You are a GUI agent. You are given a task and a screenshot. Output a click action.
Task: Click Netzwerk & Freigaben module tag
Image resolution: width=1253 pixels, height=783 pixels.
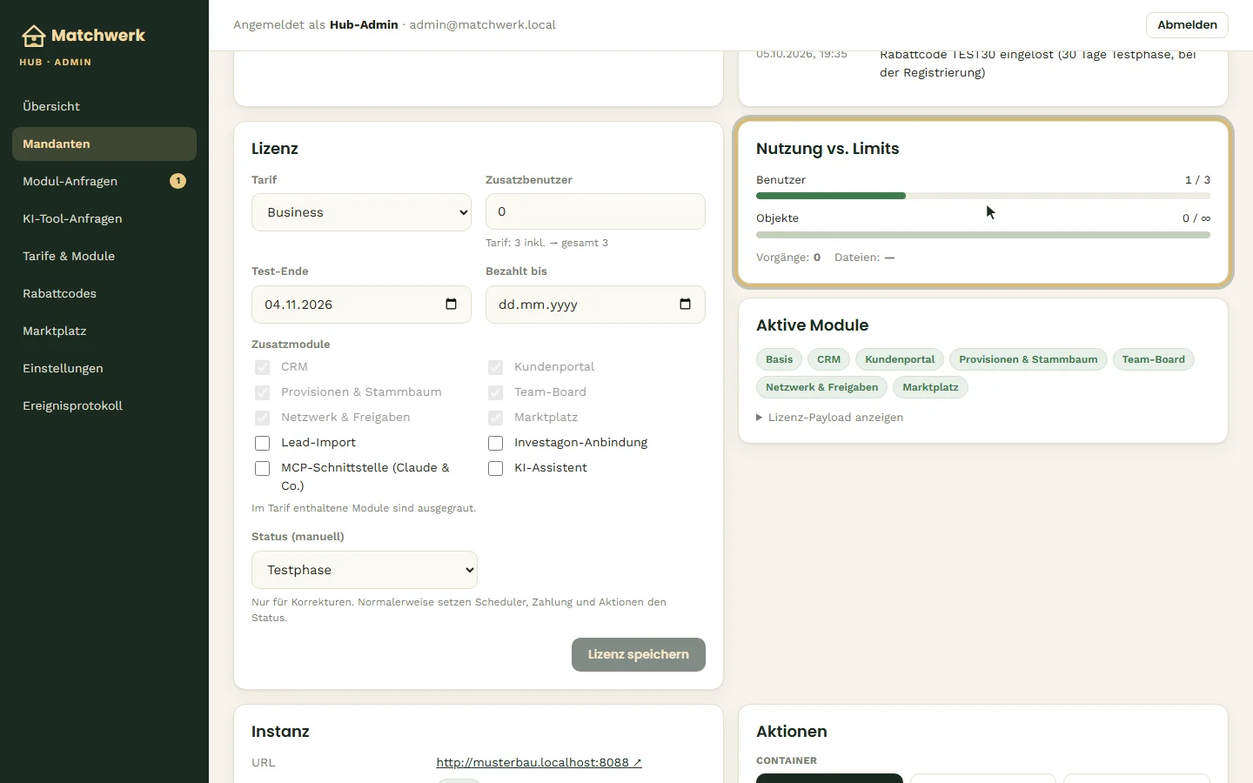click(822, 387)
